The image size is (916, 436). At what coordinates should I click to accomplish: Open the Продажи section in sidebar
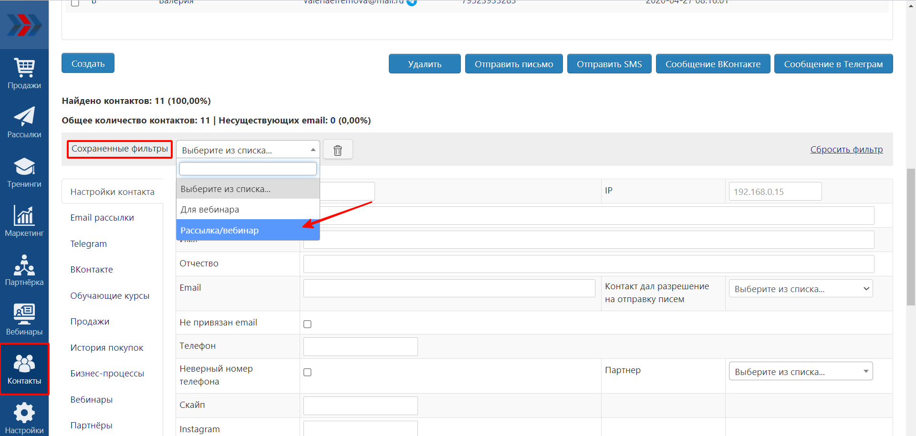coord(24,73)
